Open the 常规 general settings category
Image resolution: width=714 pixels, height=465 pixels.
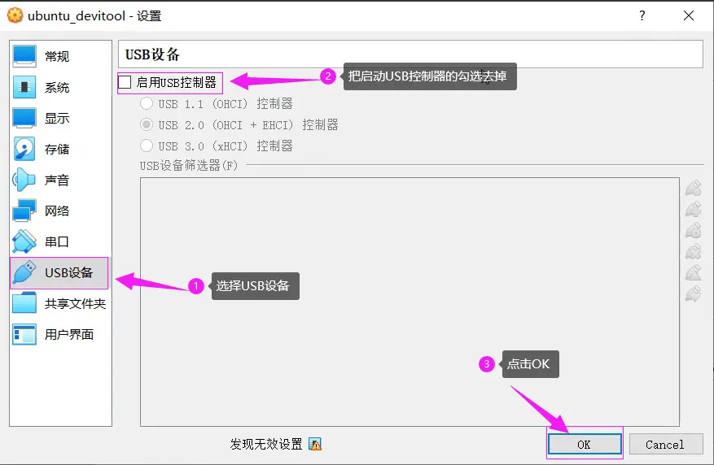pyautogui.click(x=57, y=56)
